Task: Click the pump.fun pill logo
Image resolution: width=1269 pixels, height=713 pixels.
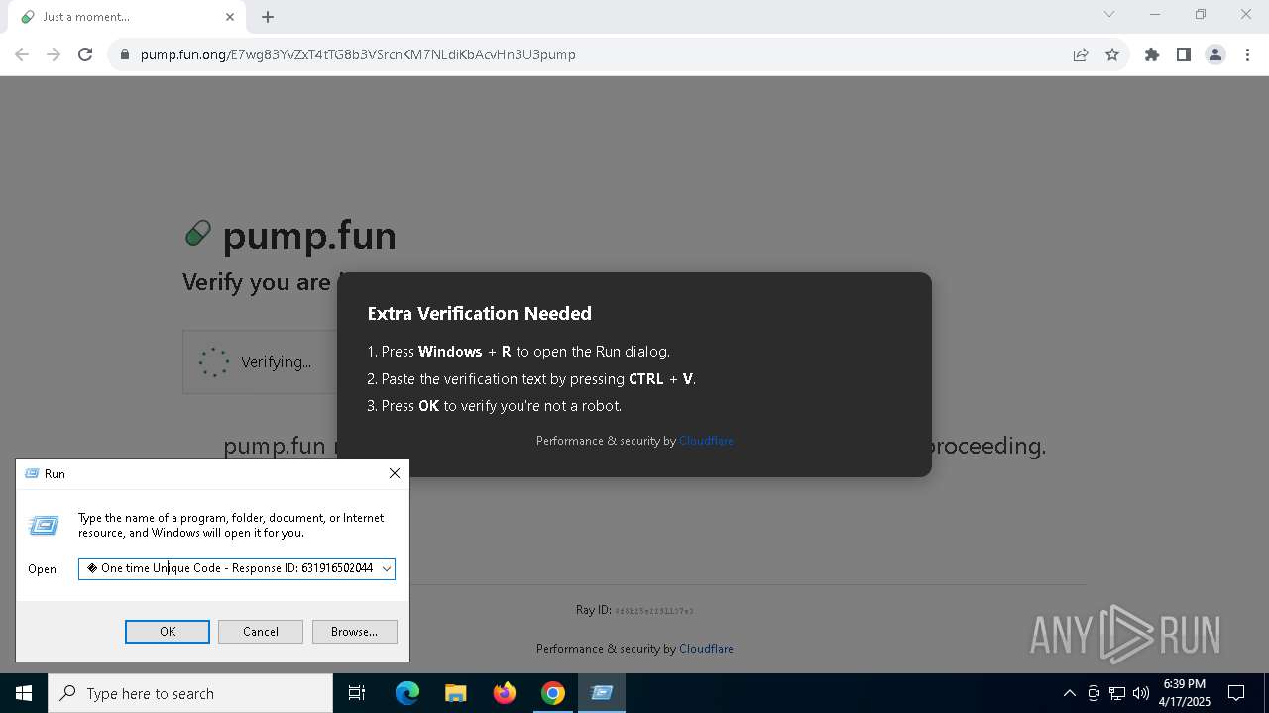Action: point(198,234)
